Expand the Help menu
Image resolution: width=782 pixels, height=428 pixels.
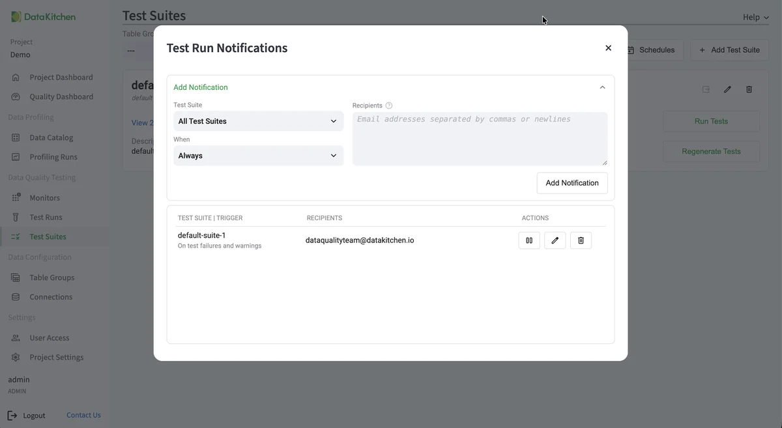754,17
